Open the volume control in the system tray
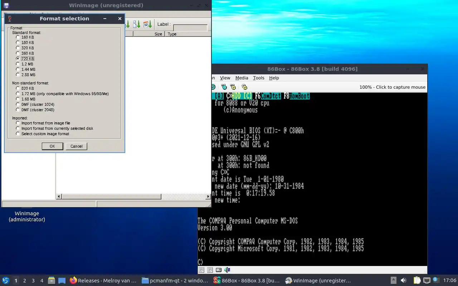Screen dimensions: 458x286 [403, 281]
